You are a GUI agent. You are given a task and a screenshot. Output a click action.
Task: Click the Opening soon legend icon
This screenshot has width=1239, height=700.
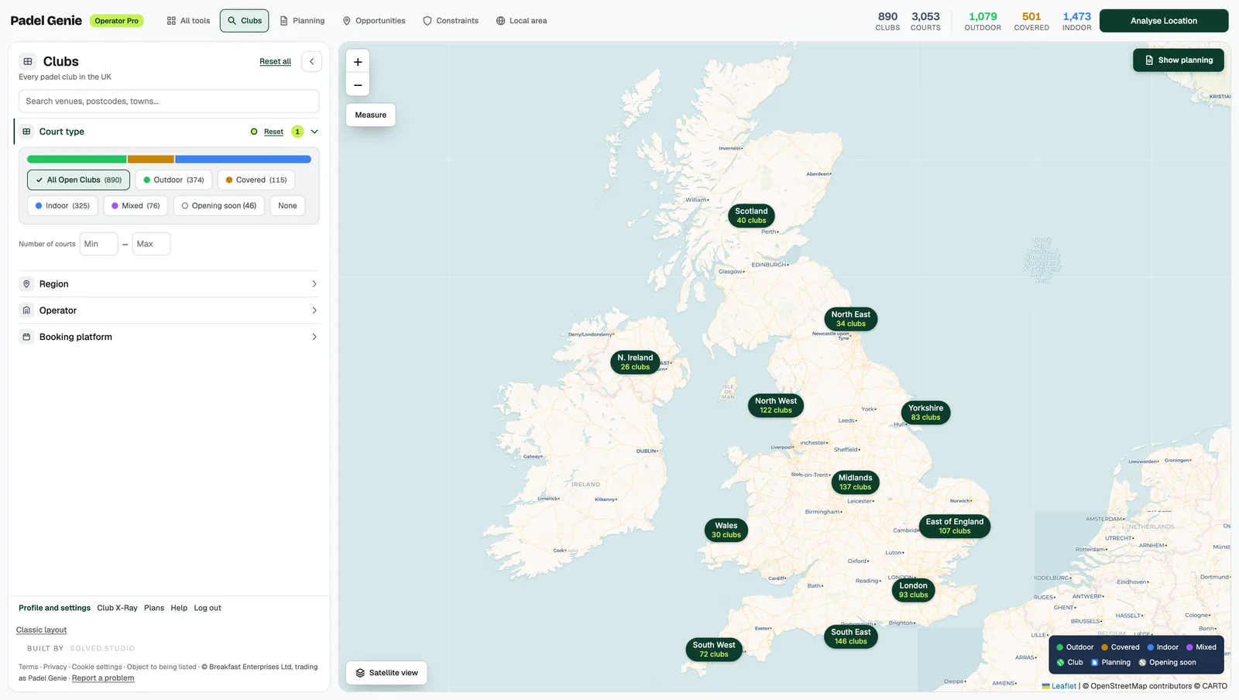tap(1142, 663)
